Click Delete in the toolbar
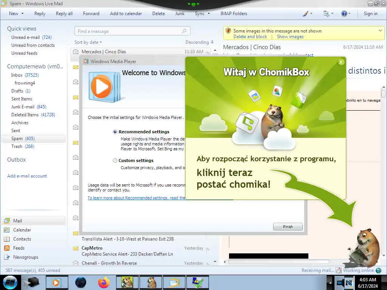This screenshot has height=290, width=387. pyautogui.click(x=158, y=14)
